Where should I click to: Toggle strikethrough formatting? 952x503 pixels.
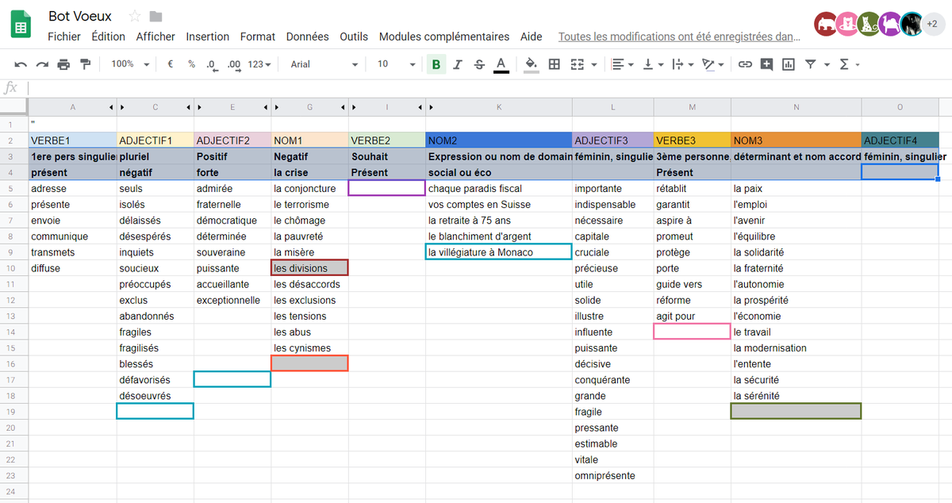pos(479,64)
